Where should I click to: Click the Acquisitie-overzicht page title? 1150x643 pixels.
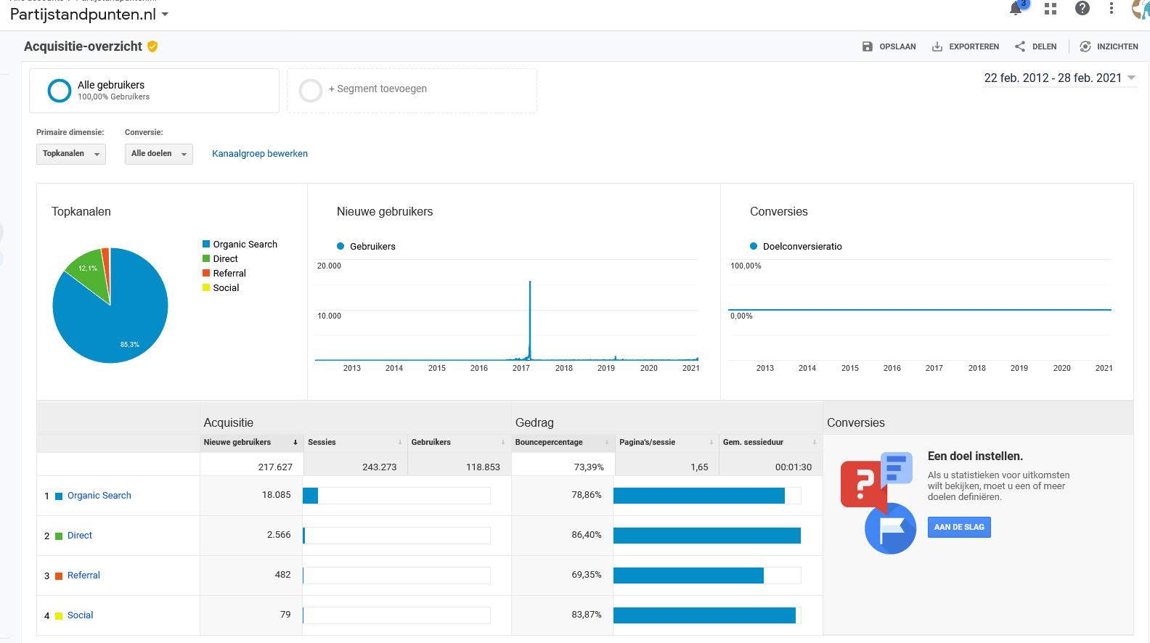(83, 46)
